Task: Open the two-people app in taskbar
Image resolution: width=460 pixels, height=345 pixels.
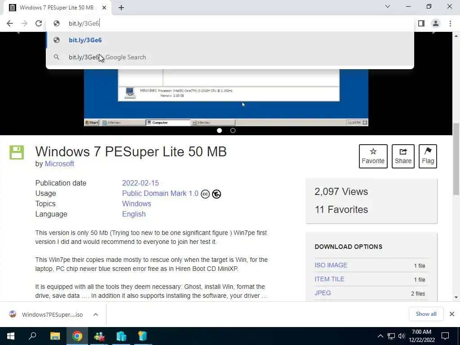Action: click(x=99, y=336)
